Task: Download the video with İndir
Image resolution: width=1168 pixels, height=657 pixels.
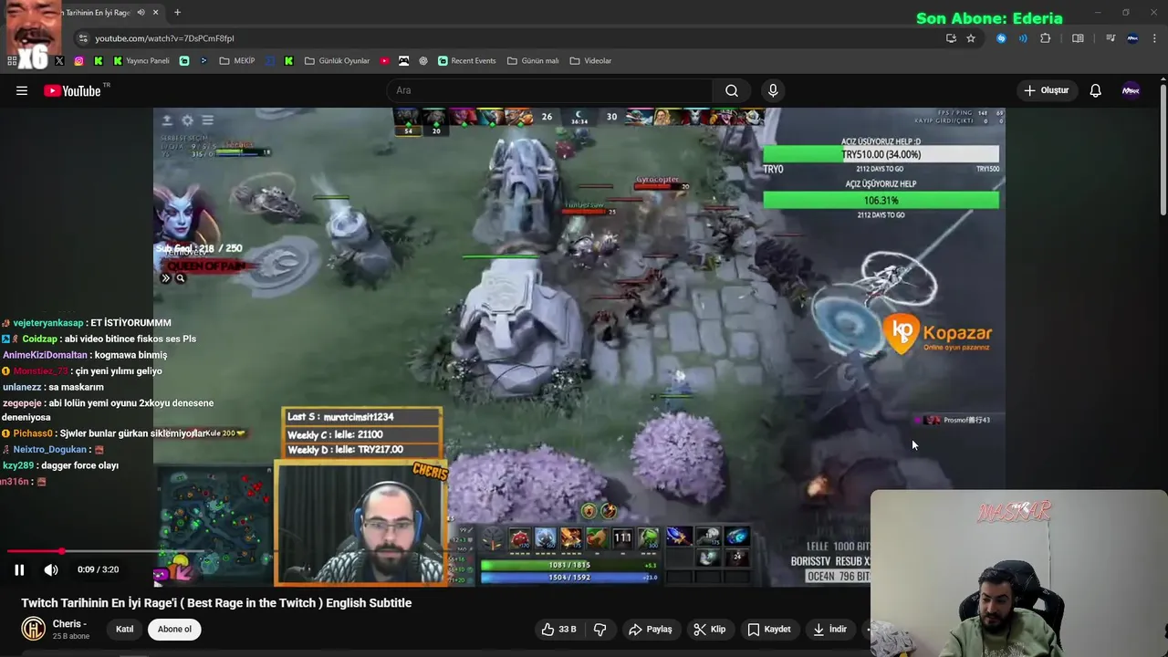Action: pyautogui.click(x=830, y=629)
